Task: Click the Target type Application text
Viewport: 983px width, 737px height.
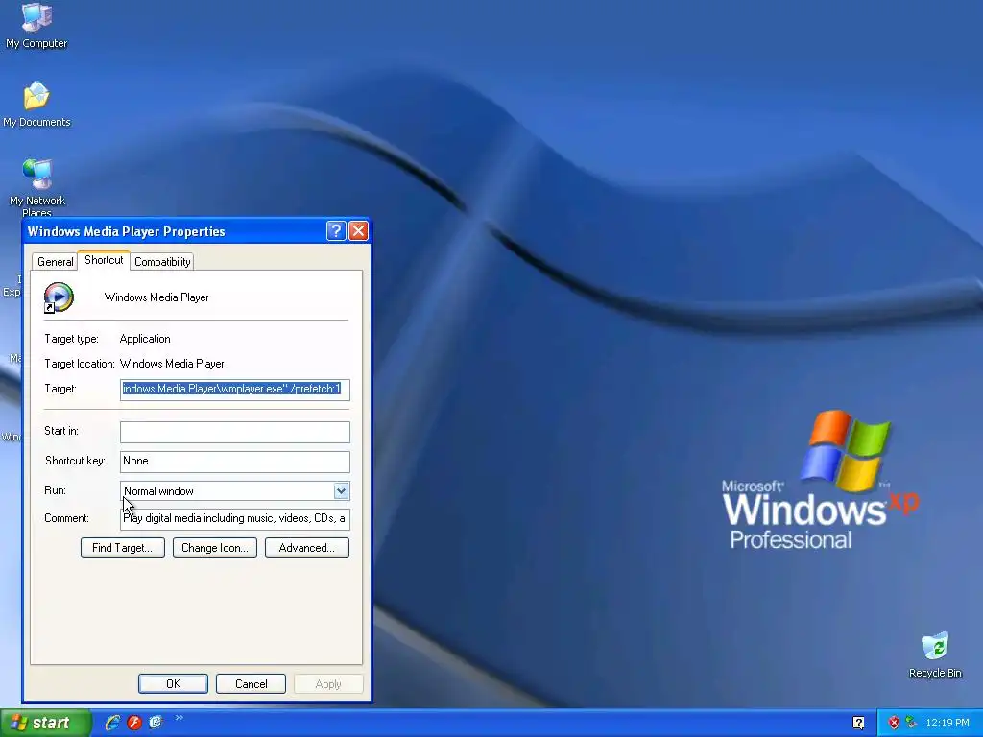Action: [145, 339]
